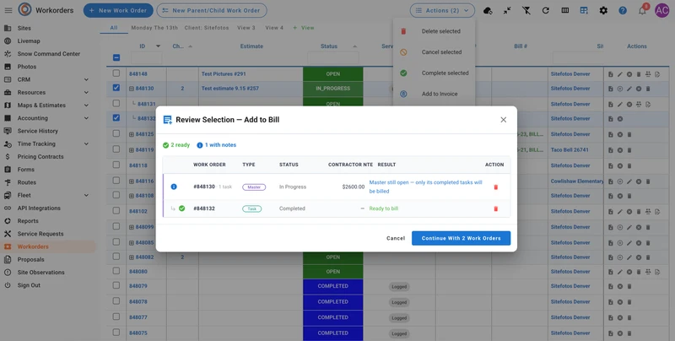
Task: Check the box for child order 848131
Action: (116, 103)
